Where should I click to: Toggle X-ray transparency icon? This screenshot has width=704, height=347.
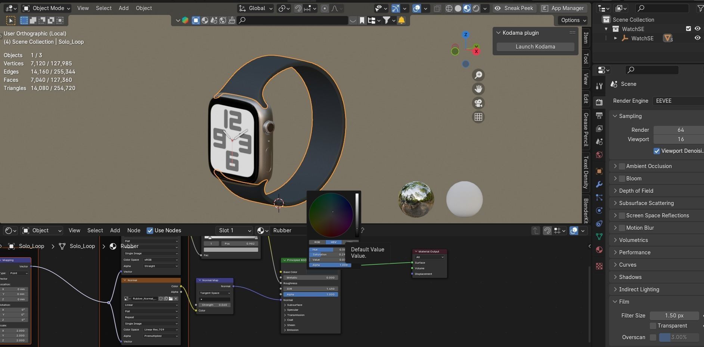point(437,8)
